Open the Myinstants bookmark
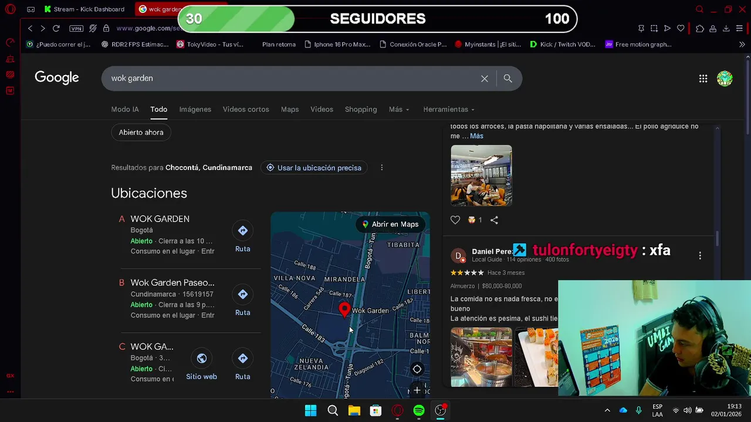The image size is (751, 422). pyautogui.click(x=488, y=45)
